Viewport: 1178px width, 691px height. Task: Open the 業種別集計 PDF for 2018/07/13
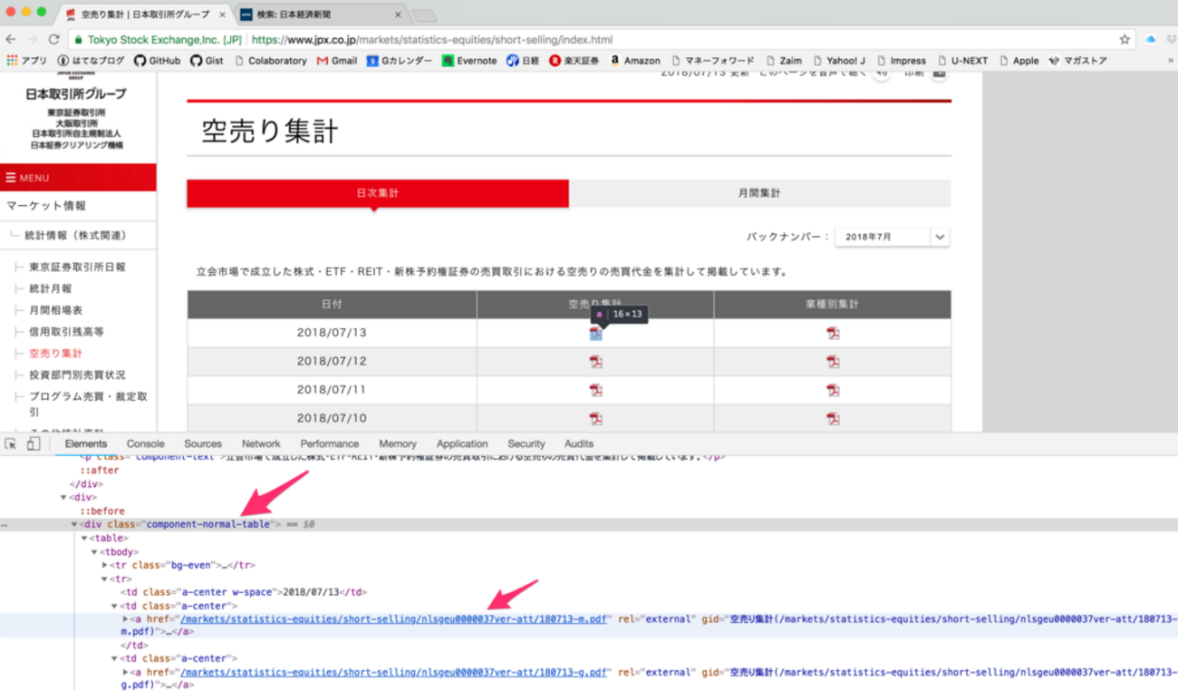(x=833, y=334)
